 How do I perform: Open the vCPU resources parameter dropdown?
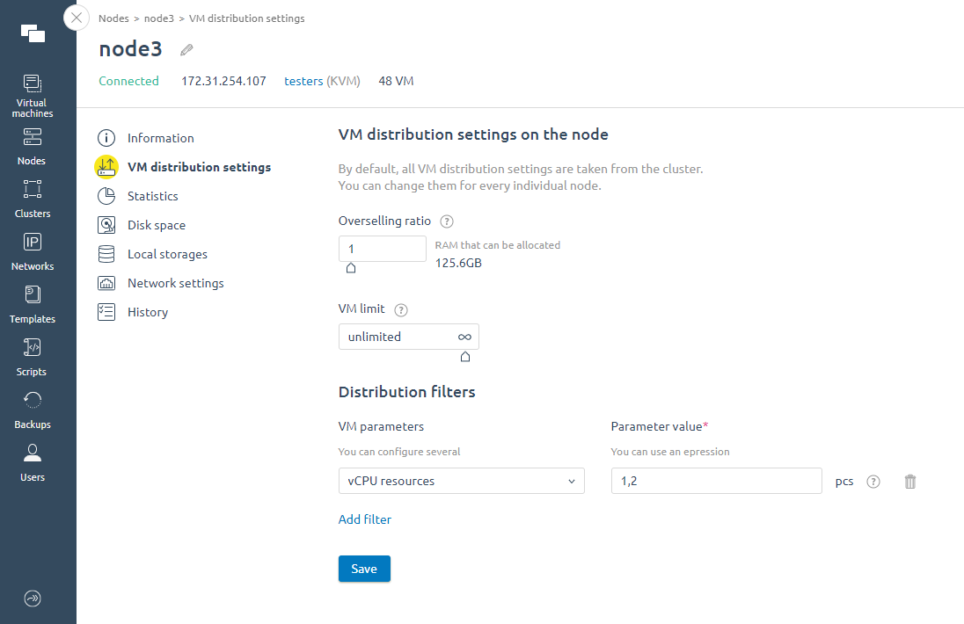pos(461,481)
